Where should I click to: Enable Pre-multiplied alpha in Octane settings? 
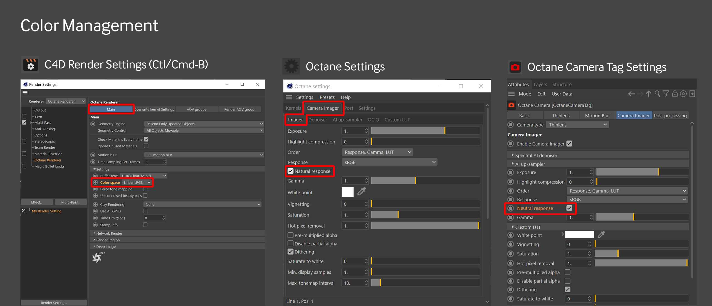point(291,235)
